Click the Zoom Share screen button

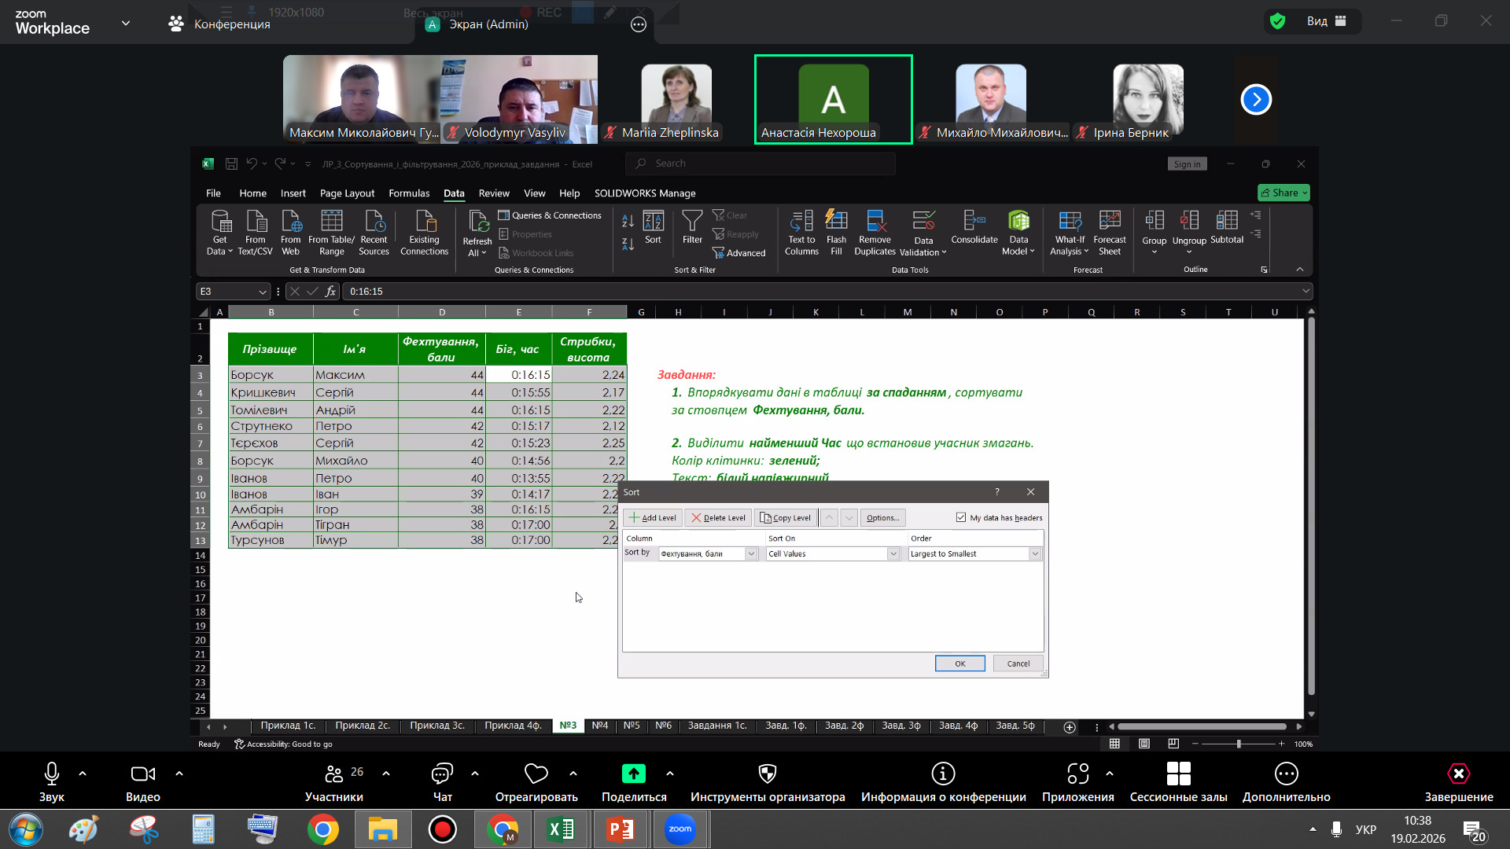point(633,774)
